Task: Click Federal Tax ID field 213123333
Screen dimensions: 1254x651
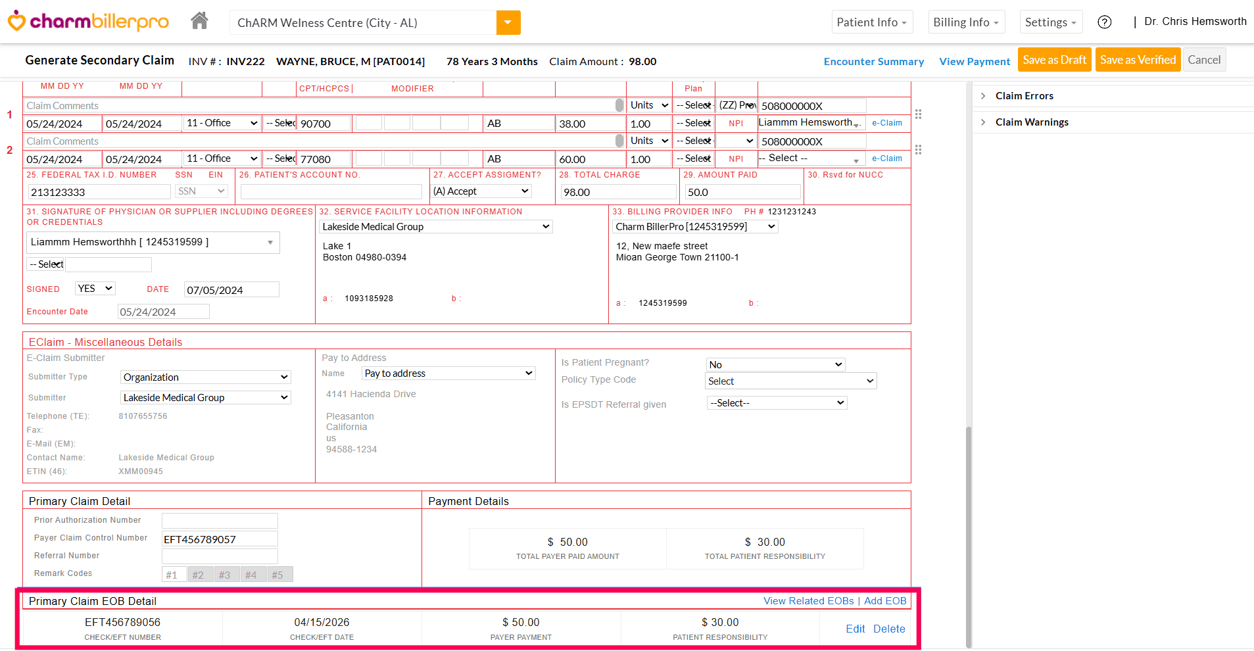Action: pos(99,192)
